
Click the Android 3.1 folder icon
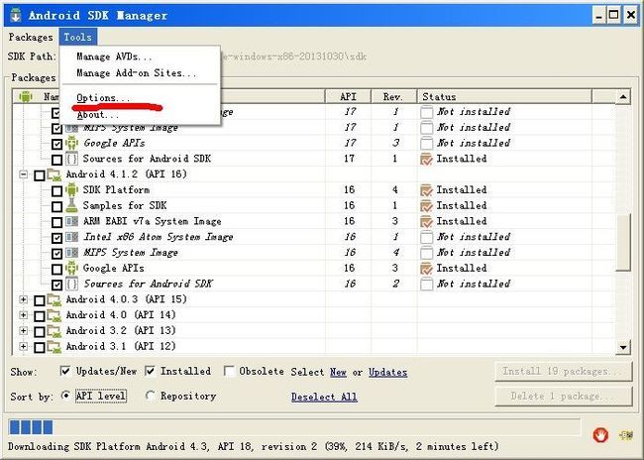click(54, 347)
